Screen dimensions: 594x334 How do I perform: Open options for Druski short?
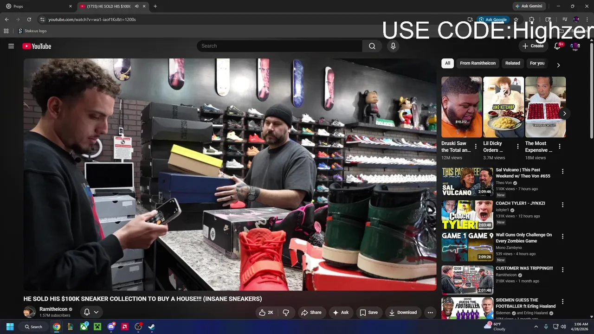point(476,146)
